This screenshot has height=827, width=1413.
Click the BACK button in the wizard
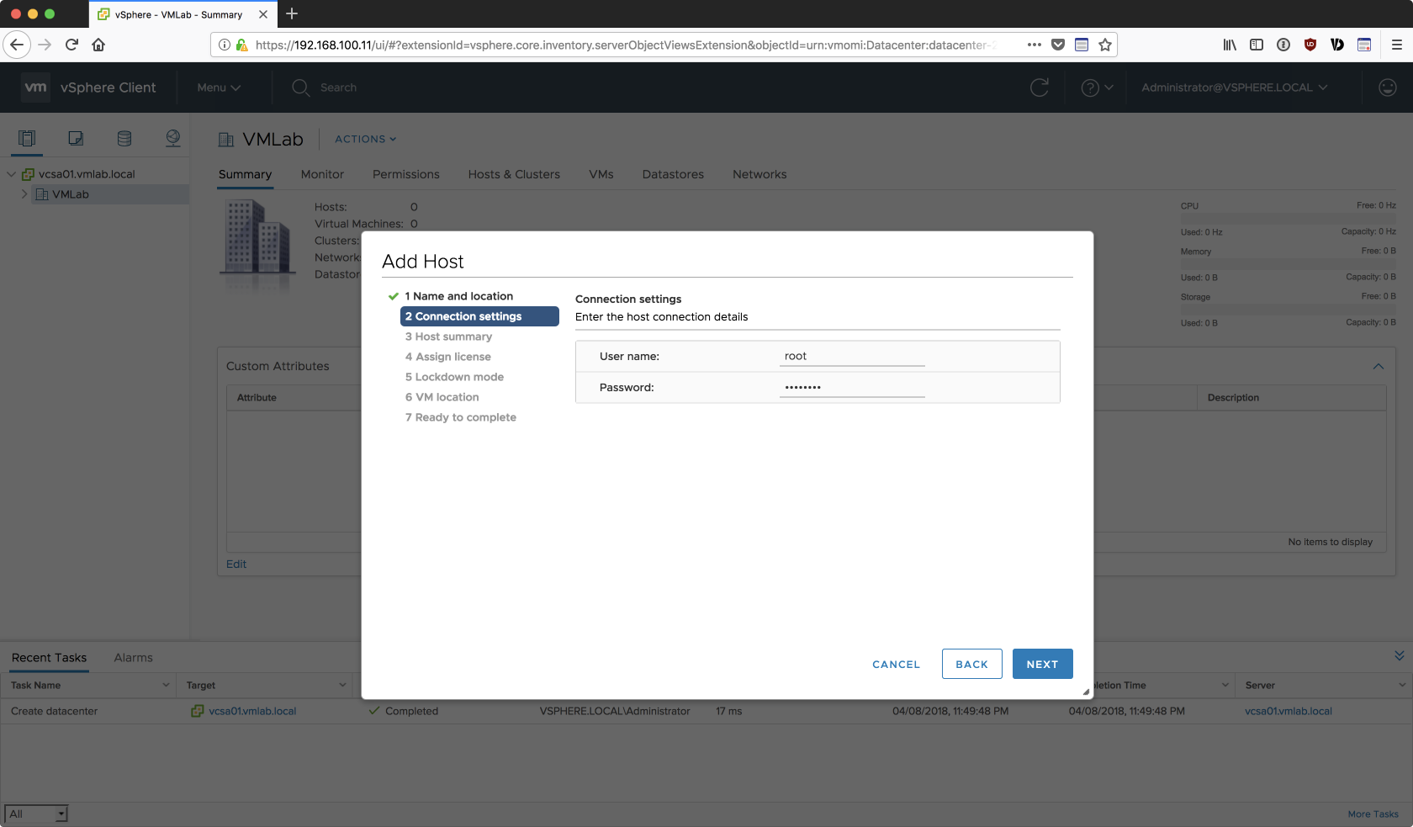tap(971, 664)
